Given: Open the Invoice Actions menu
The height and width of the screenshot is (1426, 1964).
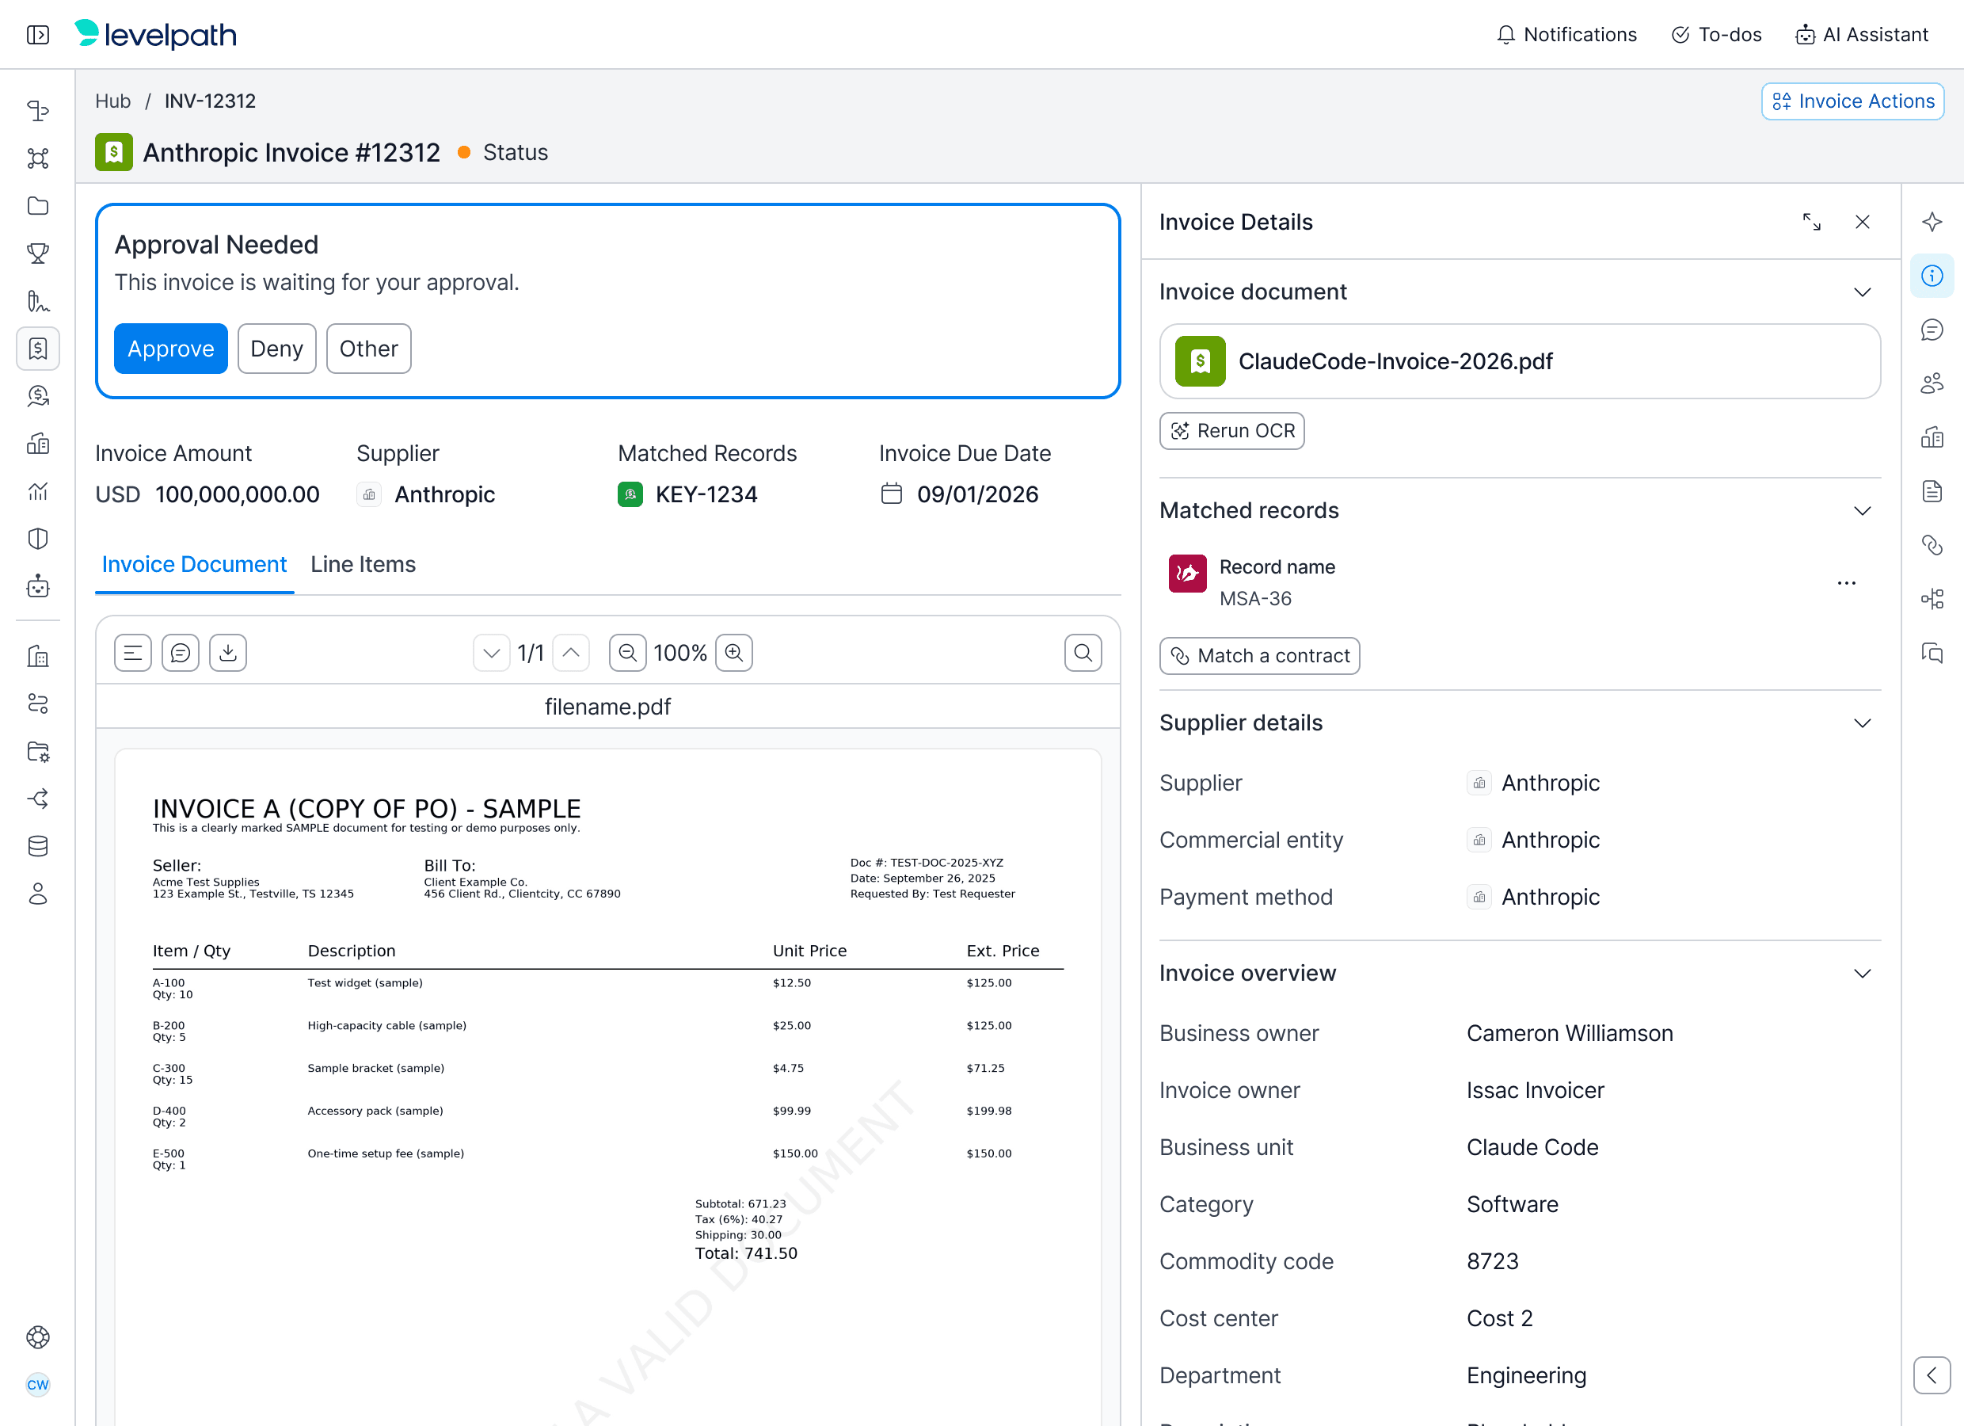Looking at the screenshot, I should (1852, 101).
